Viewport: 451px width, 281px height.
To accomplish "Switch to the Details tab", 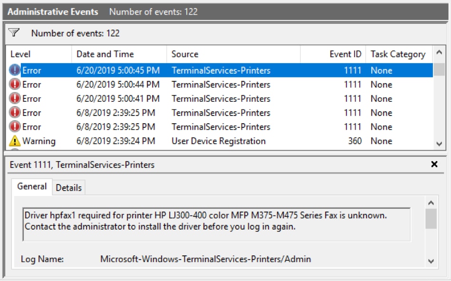I will click(69, 188).
